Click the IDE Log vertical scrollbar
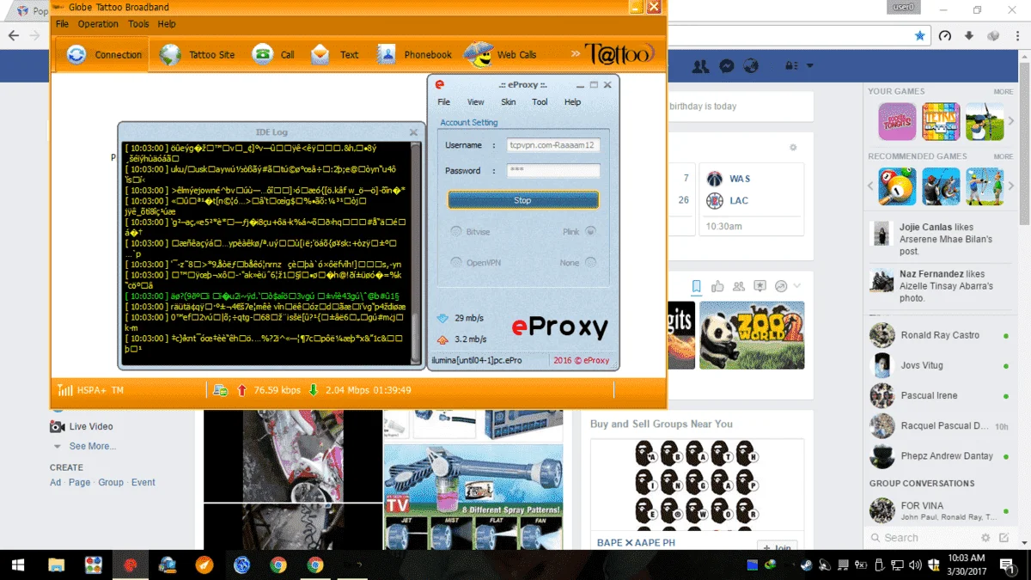The image size is (1031, 580). coord(417,252)
